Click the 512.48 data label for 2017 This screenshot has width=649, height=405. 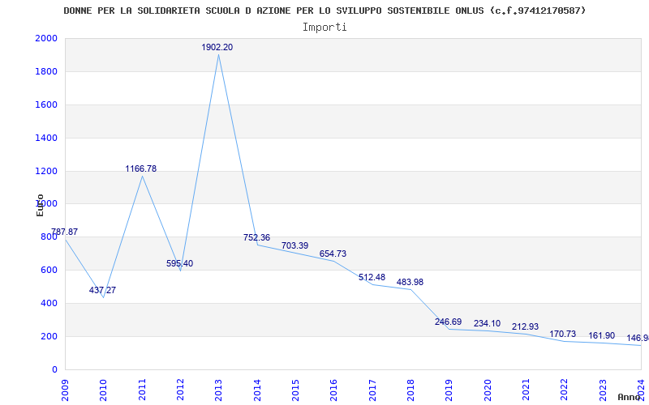(372, 278)
